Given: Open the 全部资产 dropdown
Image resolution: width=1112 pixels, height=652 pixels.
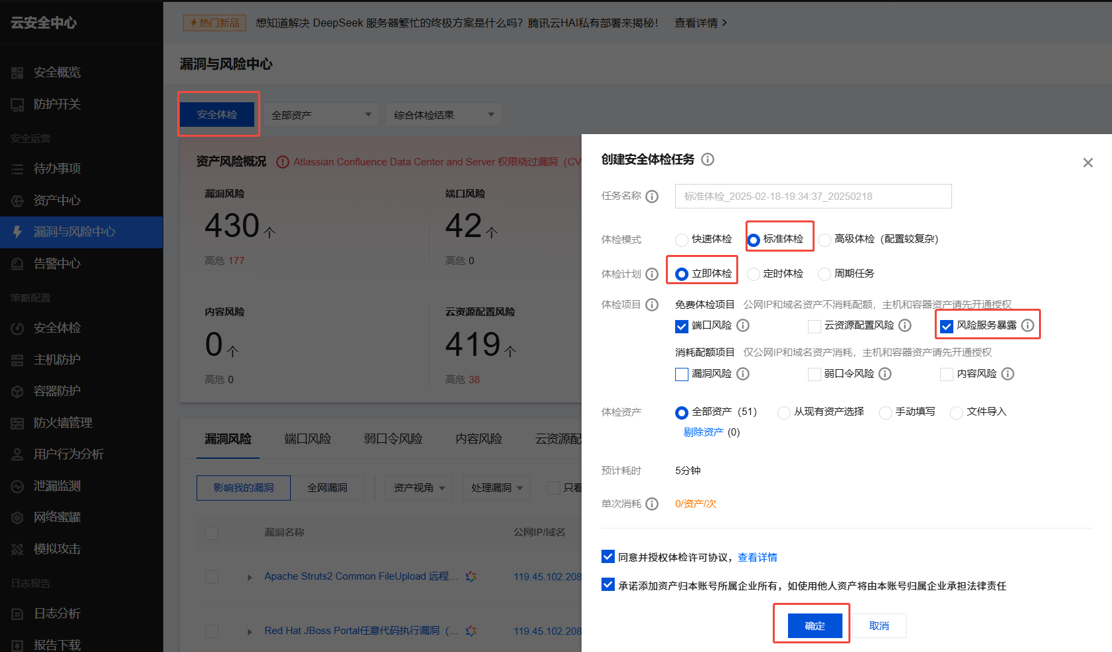Looking at the screenshot, I should [321, 115].
